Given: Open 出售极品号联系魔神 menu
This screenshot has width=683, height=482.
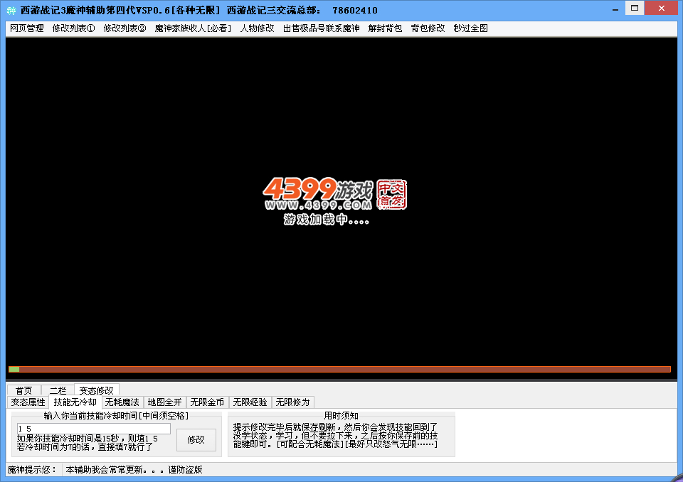Looking at the screenshot, I should coord(322,28).
